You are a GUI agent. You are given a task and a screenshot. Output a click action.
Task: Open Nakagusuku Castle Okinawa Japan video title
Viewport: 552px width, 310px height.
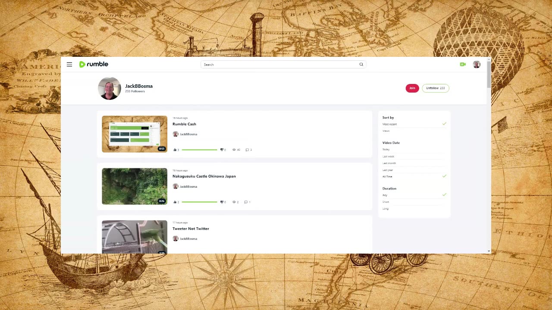204,176
